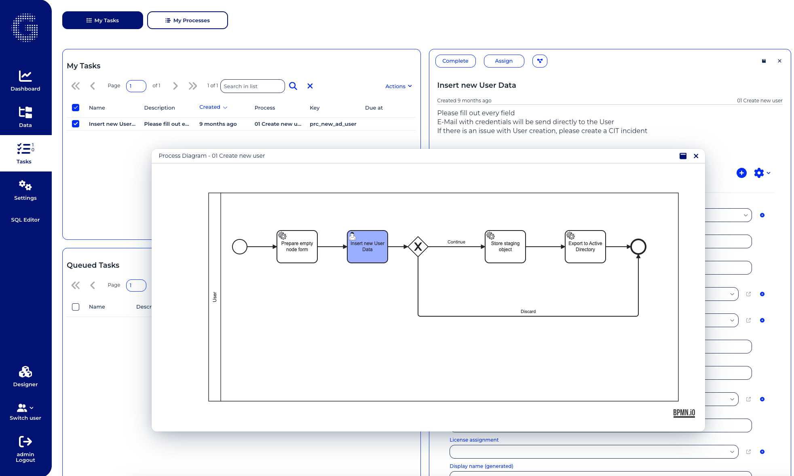
Task: Select the My Tasks tab
Action: [x=103, y=20]
